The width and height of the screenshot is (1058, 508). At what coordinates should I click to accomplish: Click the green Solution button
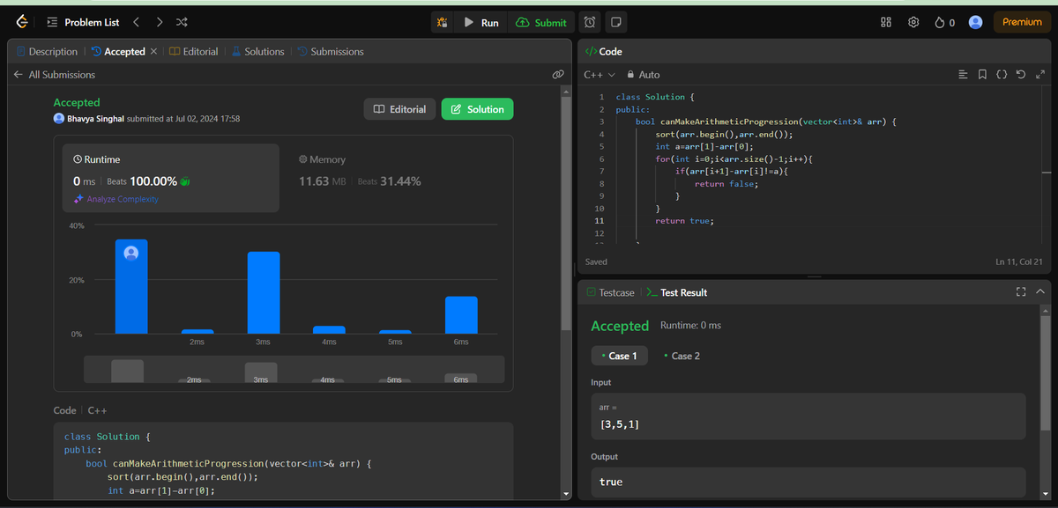pos(477,109)
